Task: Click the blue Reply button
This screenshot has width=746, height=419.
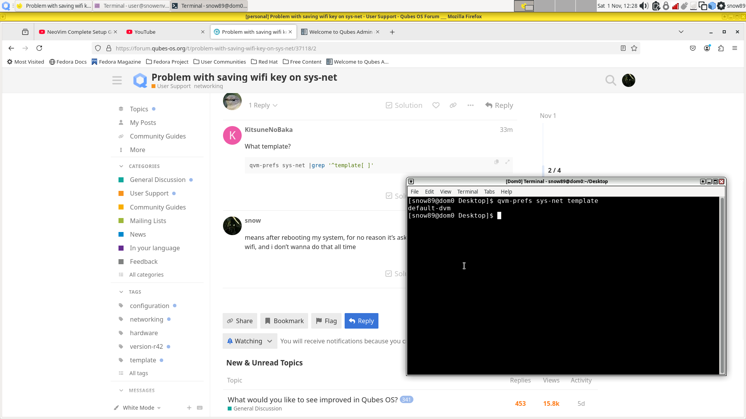Action: (361, 321)
